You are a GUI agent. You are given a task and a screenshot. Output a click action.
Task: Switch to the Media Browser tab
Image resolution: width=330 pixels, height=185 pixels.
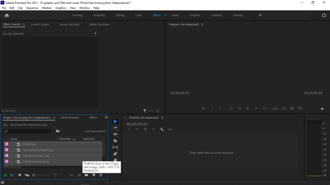70,118
